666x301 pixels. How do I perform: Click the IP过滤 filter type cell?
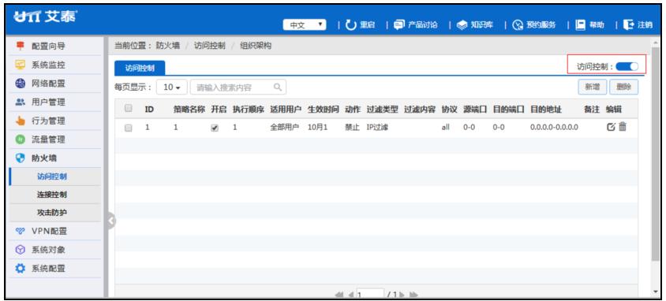tap(377, 127)
